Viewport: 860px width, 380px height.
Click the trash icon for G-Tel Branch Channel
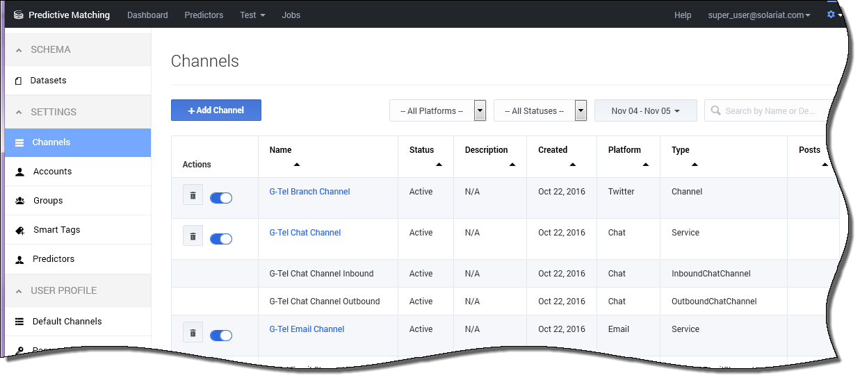pyautogui.click(x=193, y=195)
